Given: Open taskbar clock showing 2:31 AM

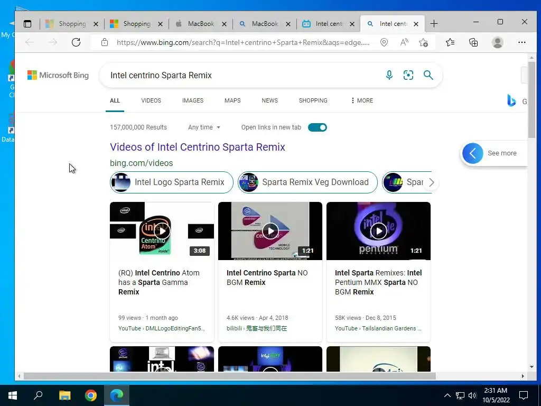Looking at the screenshot, I should (496, 395).
